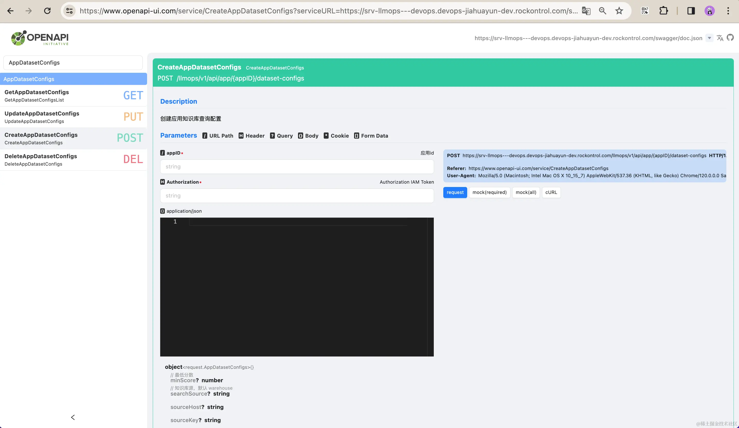
Task: Open DeleteAppDatasetConfigs DEL endpoint
Action: coord(73,159)
